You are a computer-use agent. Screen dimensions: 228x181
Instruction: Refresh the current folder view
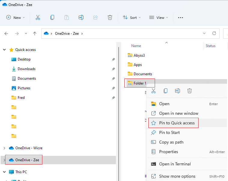pyautogui.click(x=214, y=33)
